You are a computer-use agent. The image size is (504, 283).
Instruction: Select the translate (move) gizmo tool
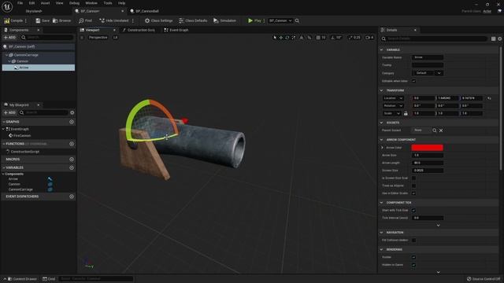pos(281,38)
